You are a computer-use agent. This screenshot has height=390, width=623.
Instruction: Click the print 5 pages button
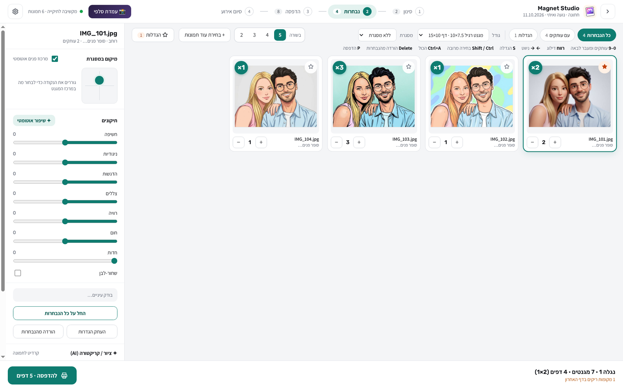pyautogui.click(x=42, y=376)
